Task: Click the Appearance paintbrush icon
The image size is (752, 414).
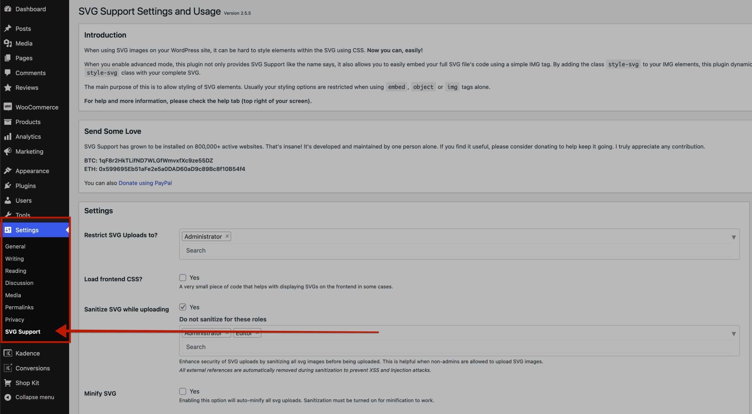Action: (x=8, y=171)
